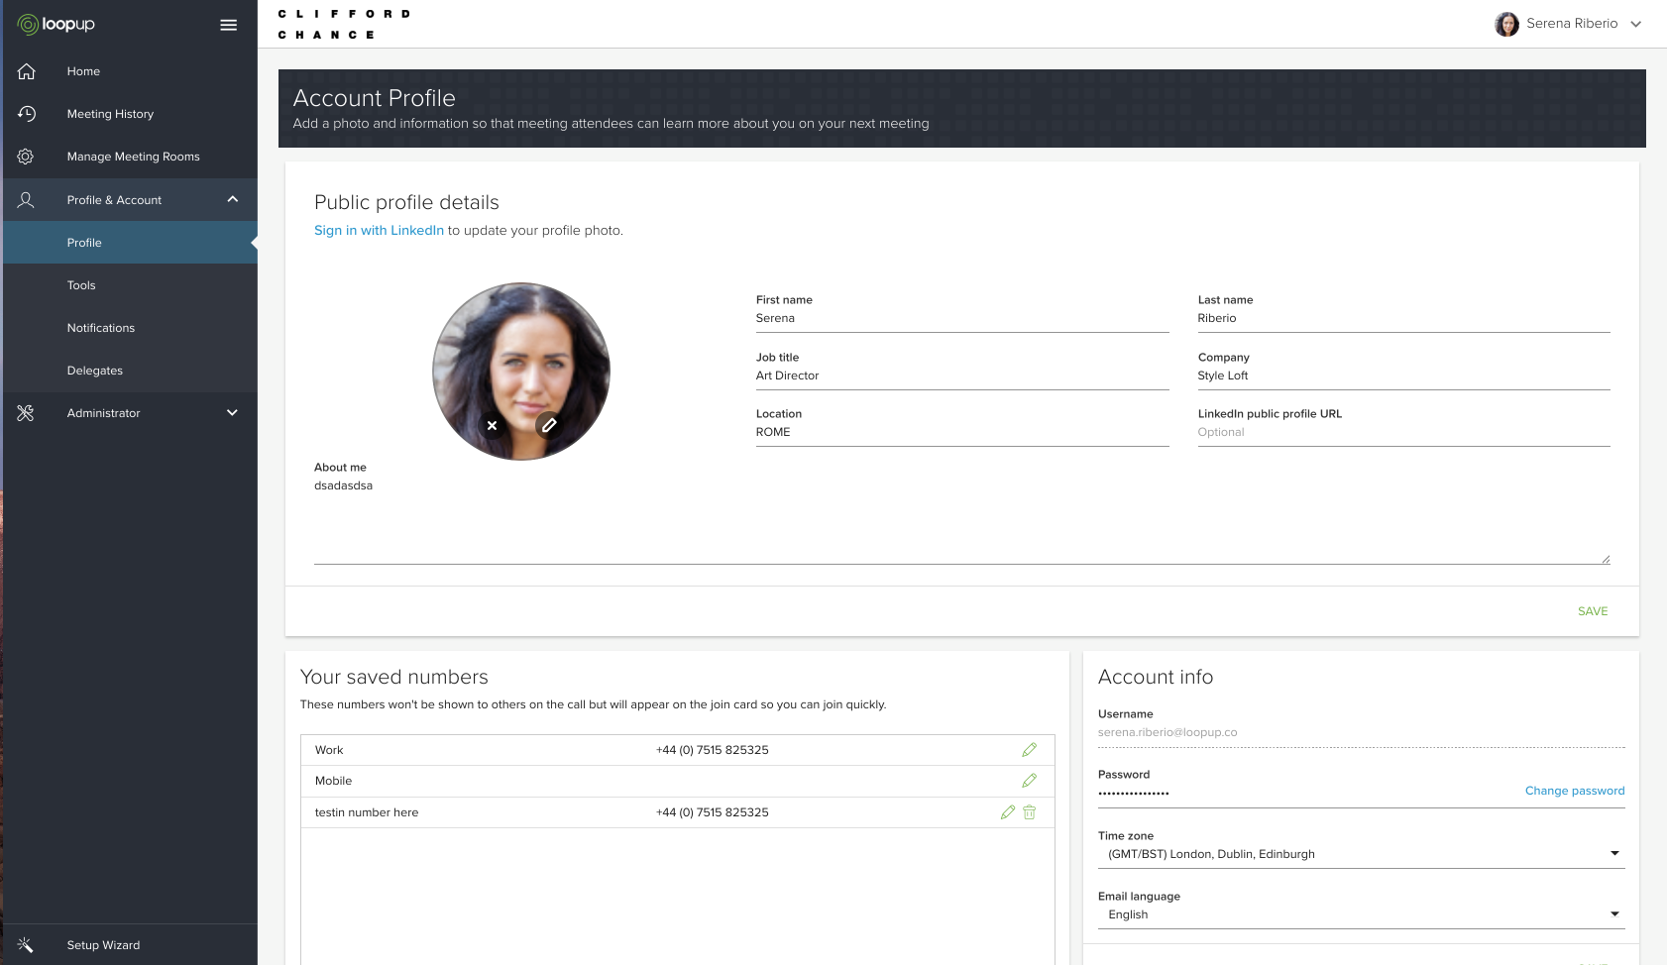Click the Setup Wizard wand icon
Viewport: 1667px width, 965px height.
[26, 945]
